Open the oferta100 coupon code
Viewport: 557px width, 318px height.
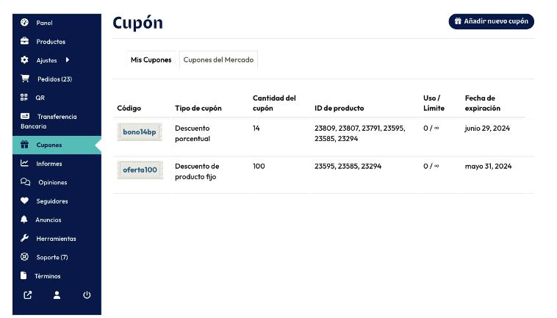click(x=140, y=170)
